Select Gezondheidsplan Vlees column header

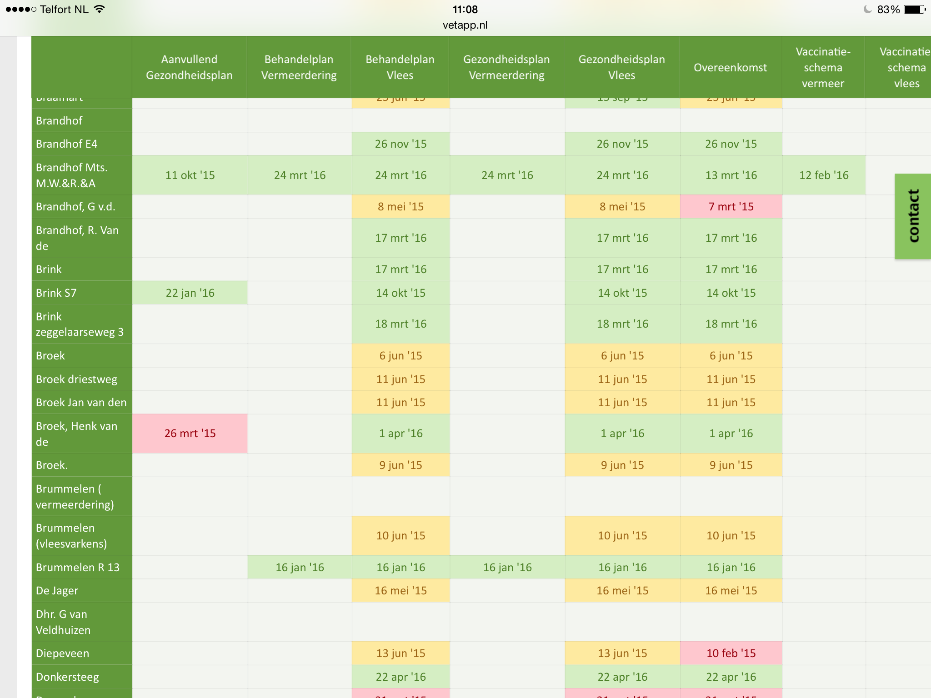tap(621, 67)
